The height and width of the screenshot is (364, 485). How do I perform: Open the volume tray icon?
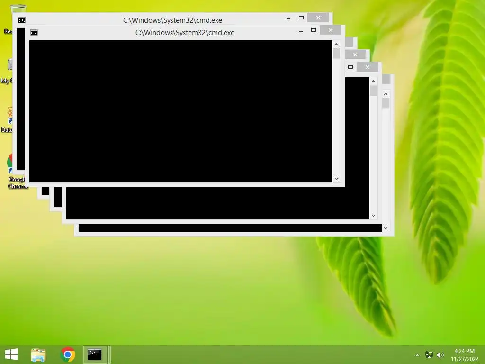(440, 355)
